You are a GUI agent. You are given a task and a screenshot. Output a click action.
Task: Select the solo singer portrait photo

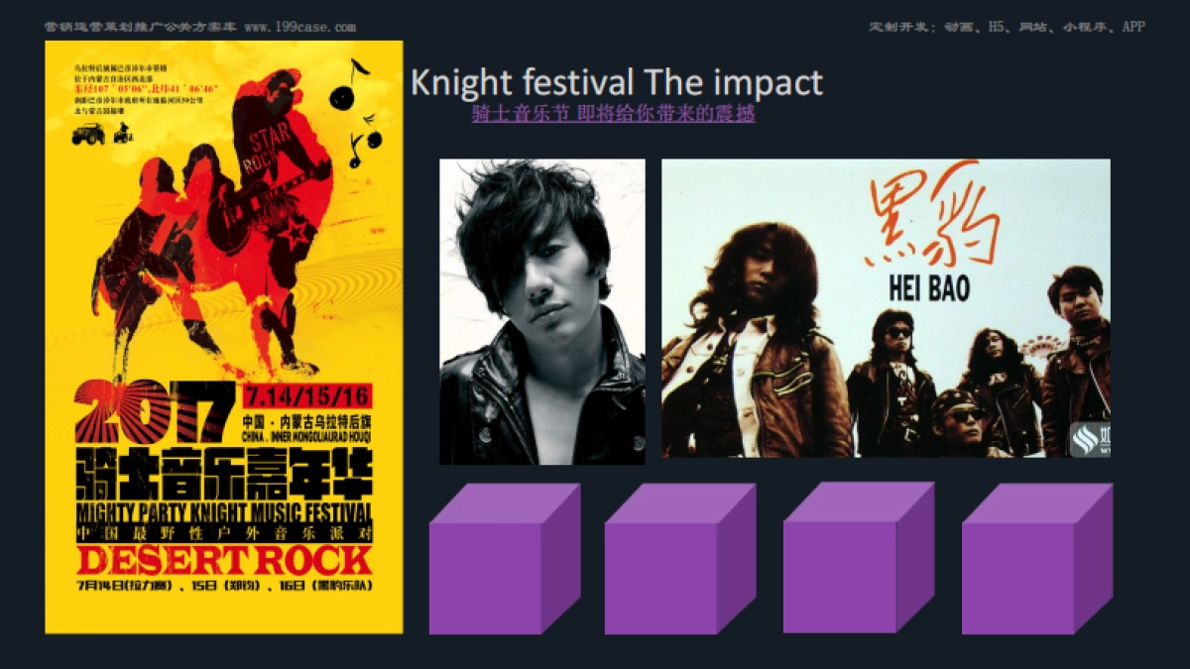pyautogui.click(x=542, y=311)
